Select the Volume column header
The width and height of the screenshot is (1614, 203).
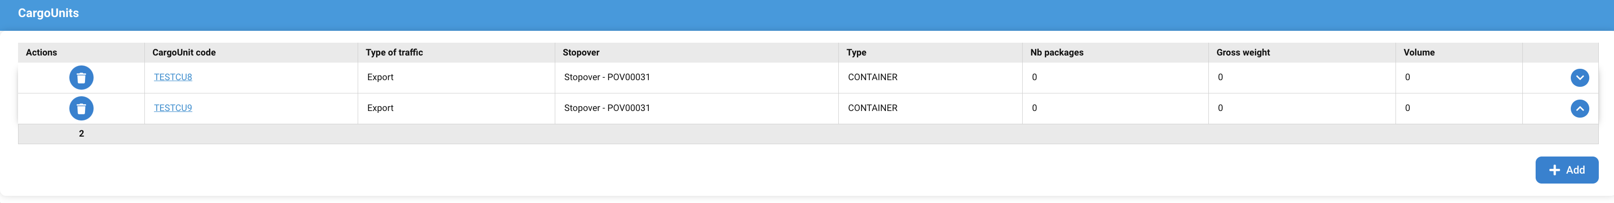pos(1419,53)
